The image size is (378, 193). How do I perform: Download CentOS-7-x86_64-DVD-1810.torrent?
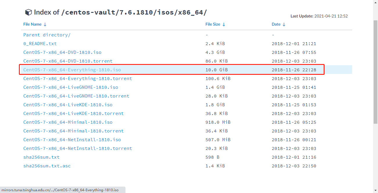pyautogui.click(x=68, y=61)
